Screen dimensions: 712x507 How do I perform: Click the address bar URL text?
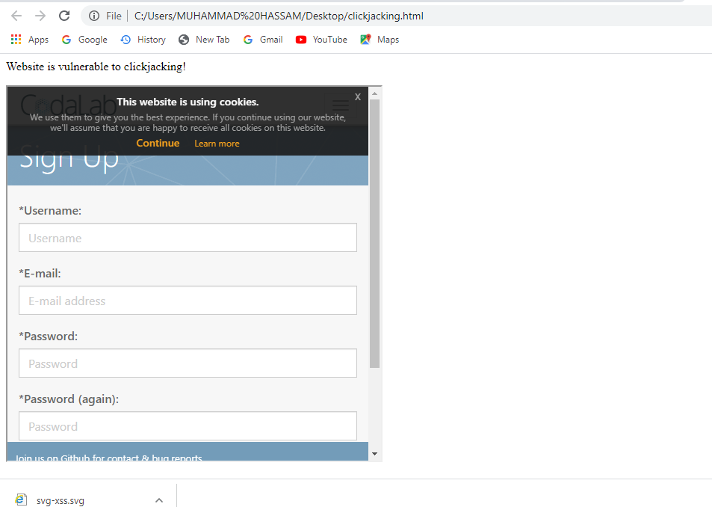(279, 16)
